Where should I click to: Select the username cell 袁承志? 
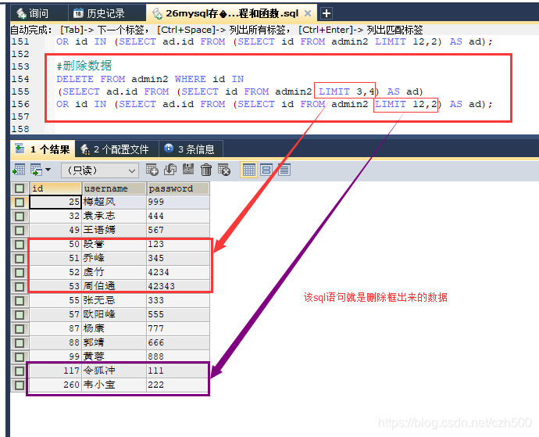[114, 216]
